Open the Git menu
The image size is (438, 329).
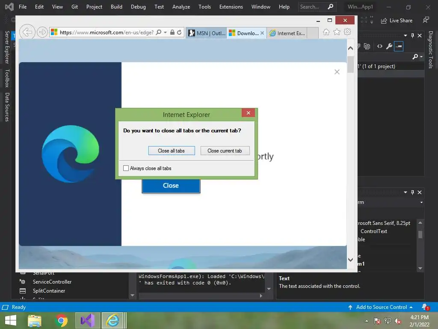tap(74, 7)
